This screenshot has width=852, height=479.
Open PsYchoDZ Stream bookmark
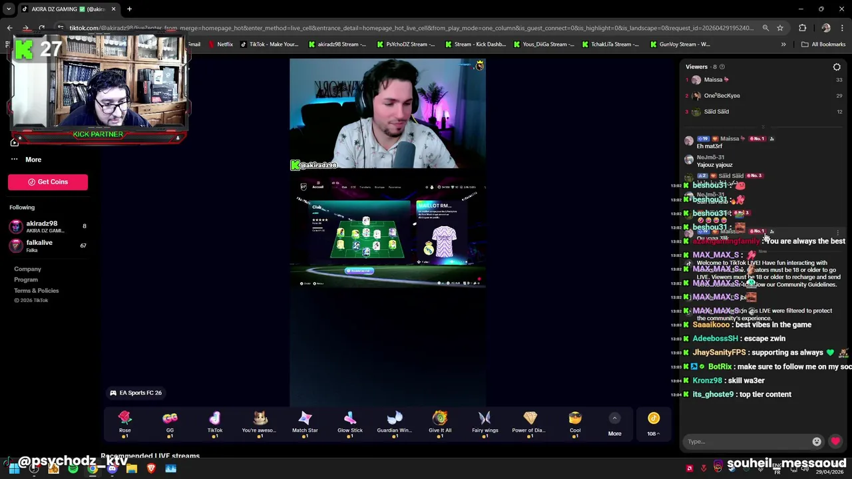tap(405, 45)
